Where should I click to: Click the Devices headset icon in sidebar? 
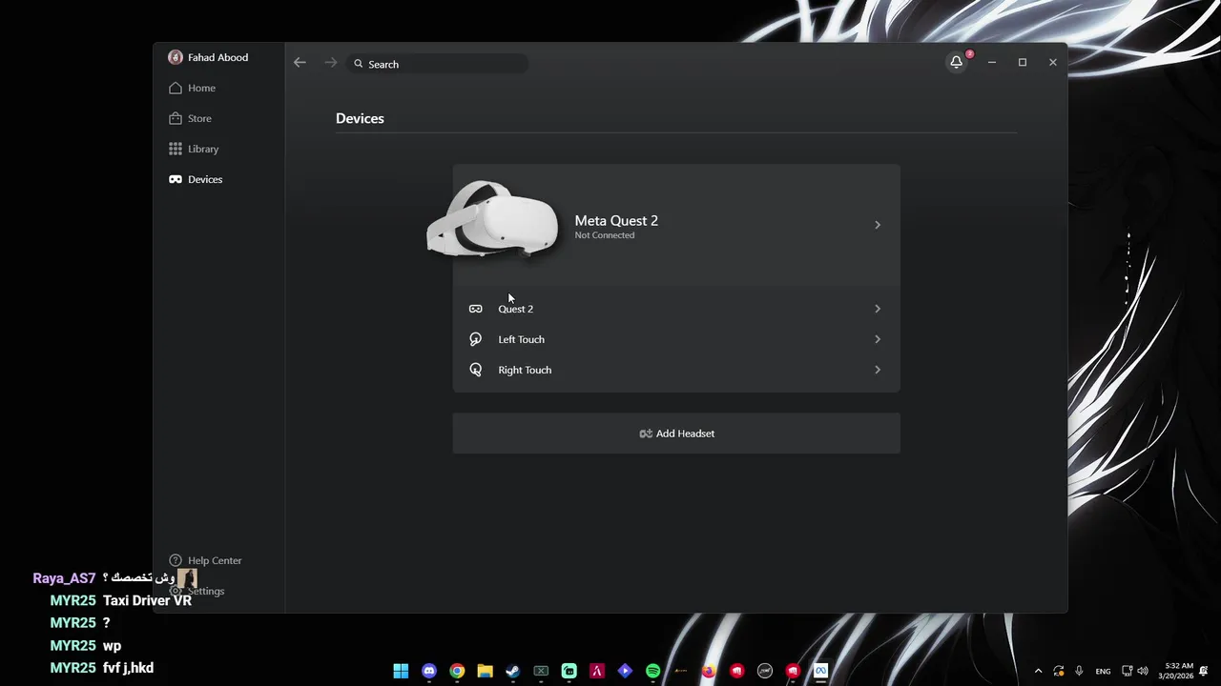pyautogui.click(x=176, y=179)
